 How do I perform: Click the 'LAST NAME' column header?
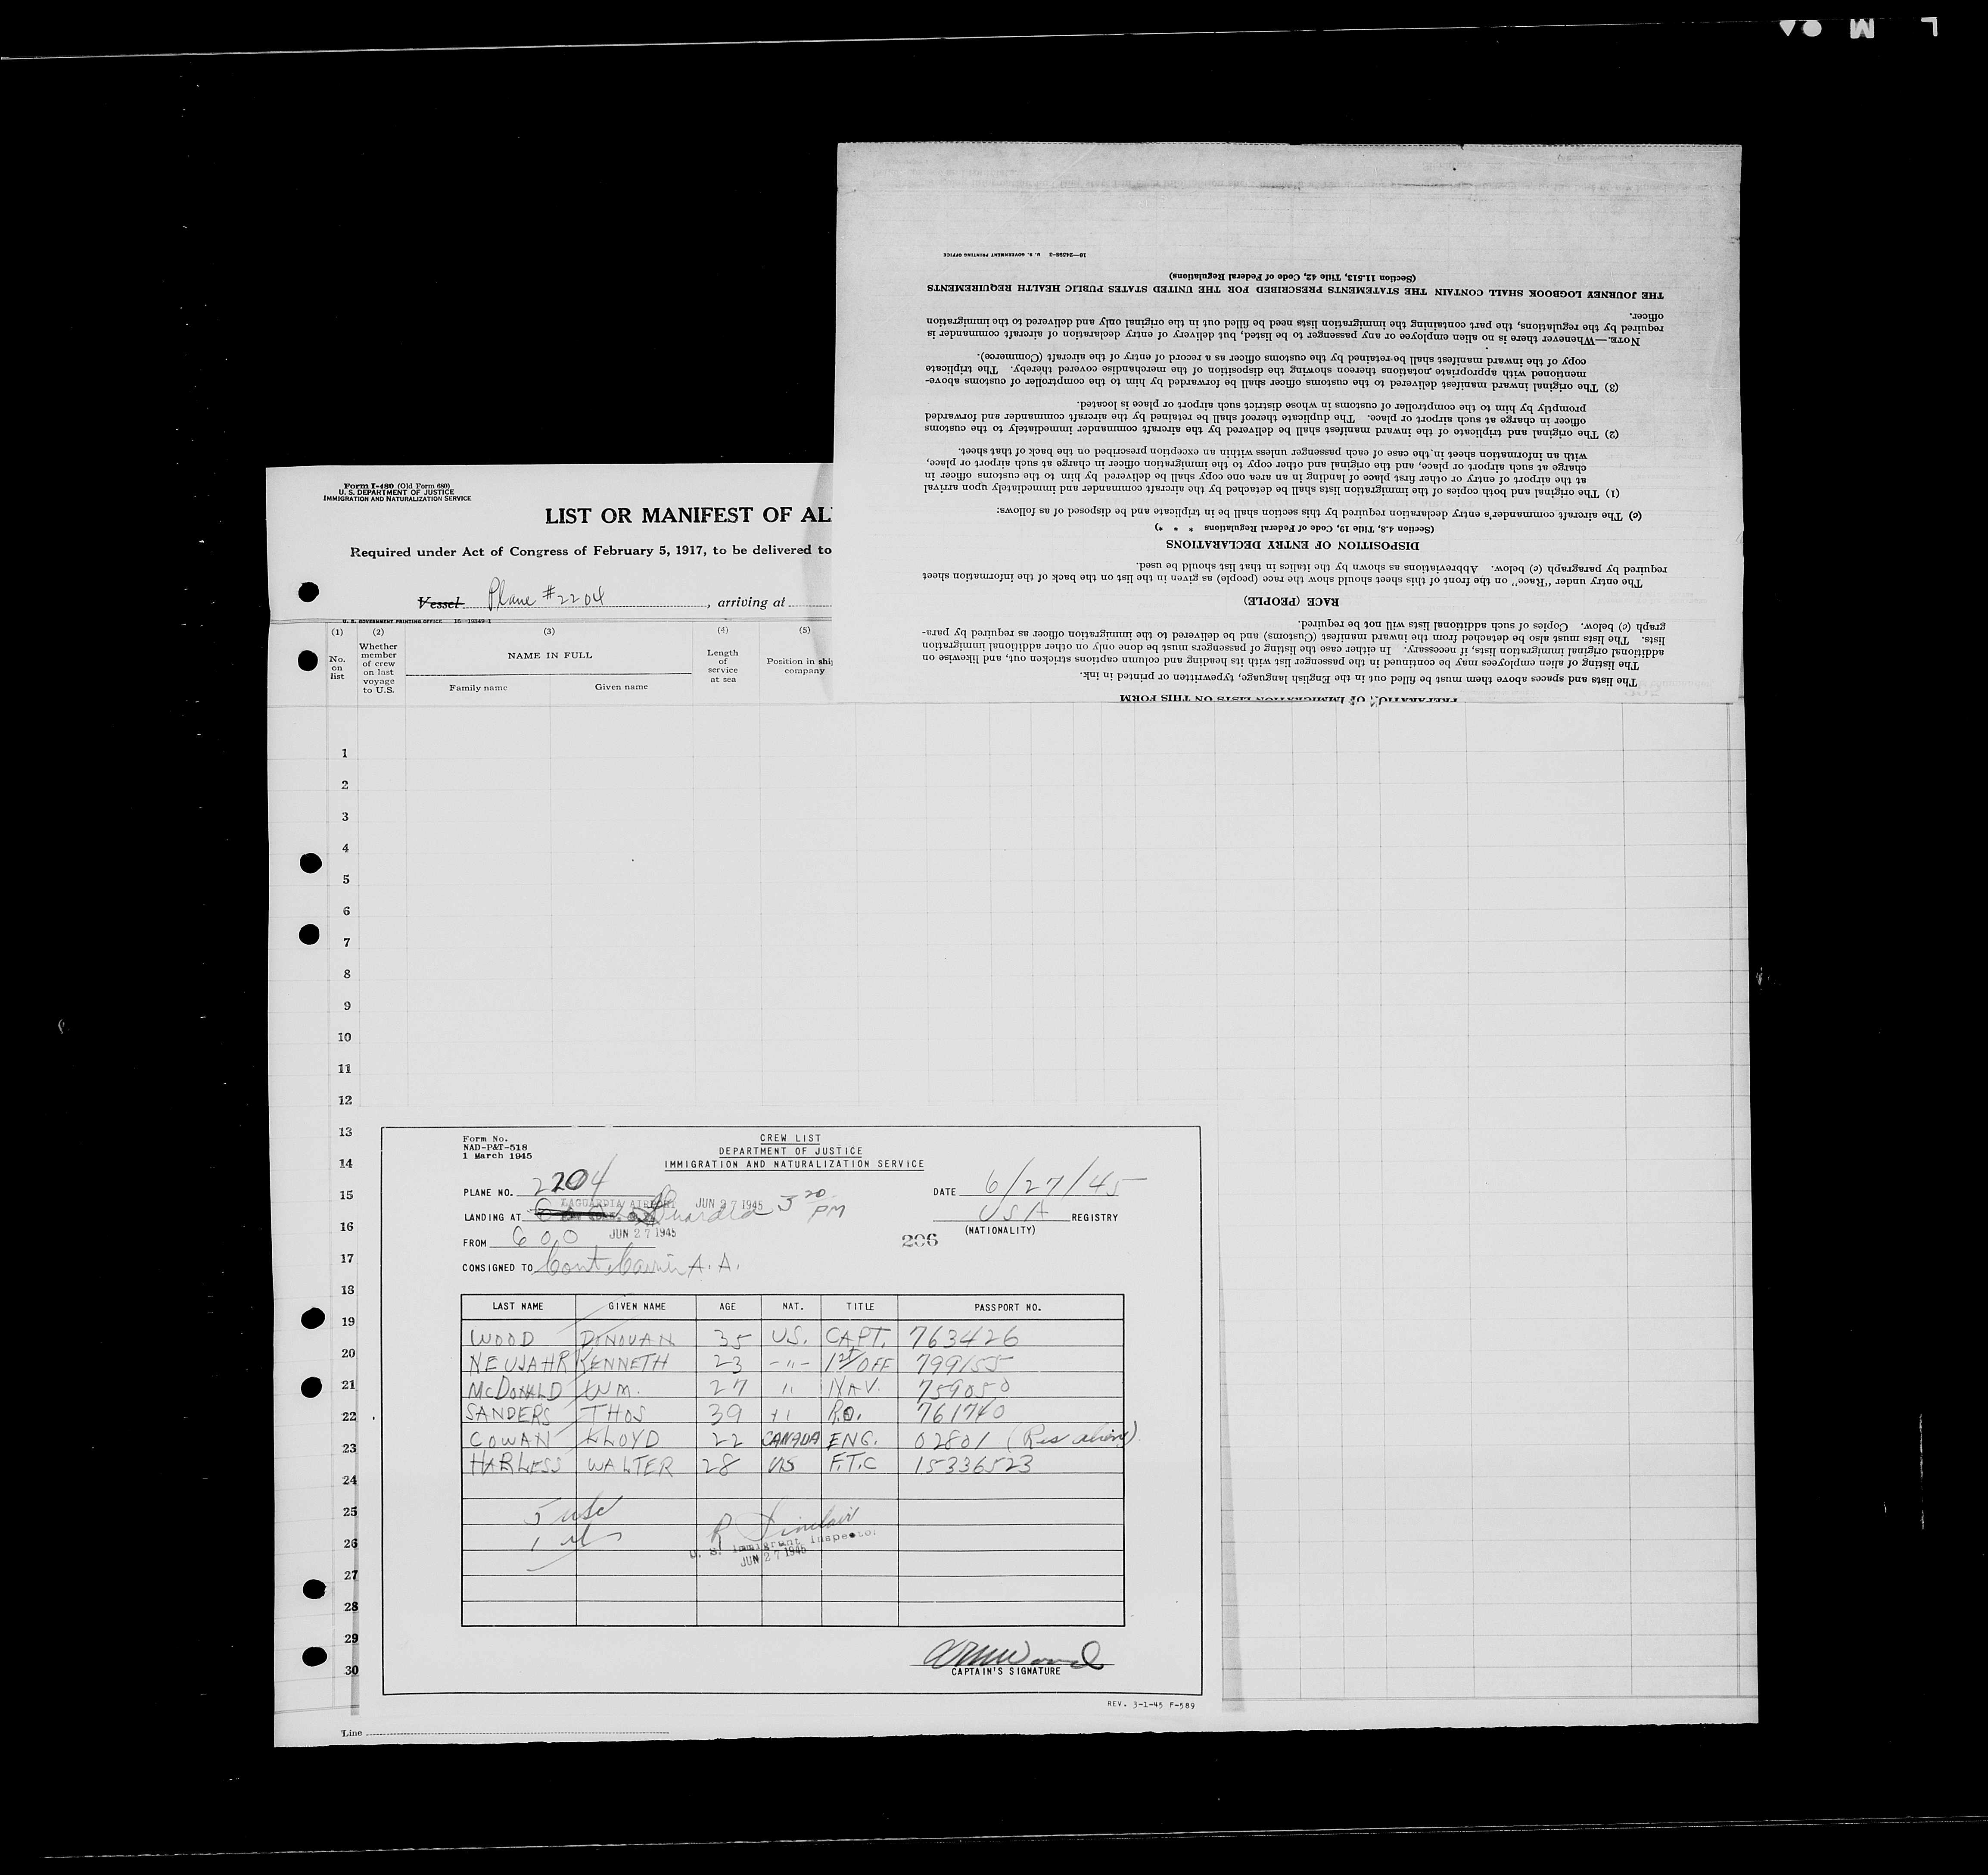[x=518, y=1307]
